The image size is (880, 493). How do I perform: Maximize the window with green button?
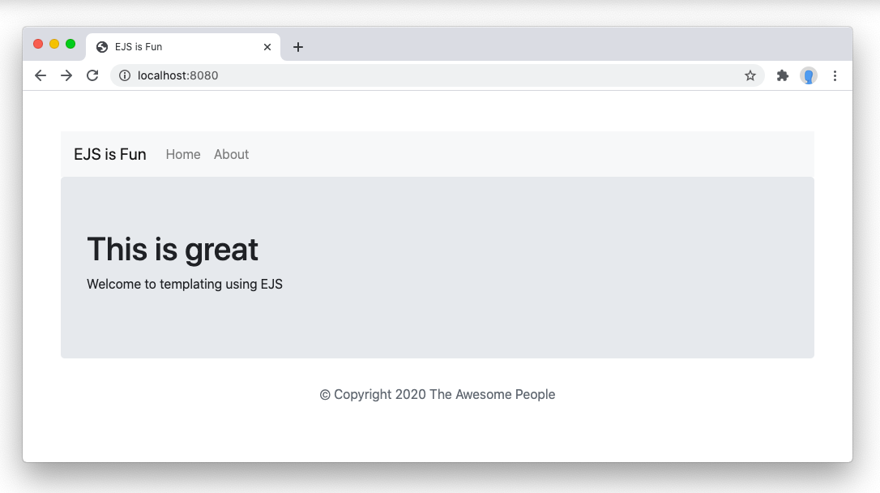coord(70,44)
